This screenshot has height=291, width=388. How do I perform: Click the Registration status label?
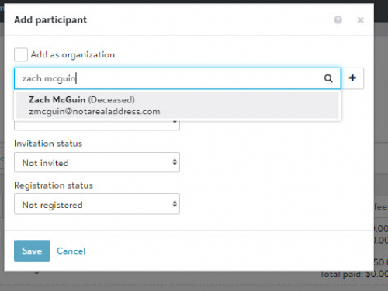pyautogui.click(x=54, y=185)
